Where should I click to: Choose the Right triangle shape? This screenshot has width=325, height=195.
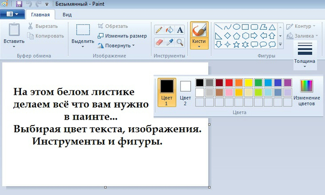219,36
